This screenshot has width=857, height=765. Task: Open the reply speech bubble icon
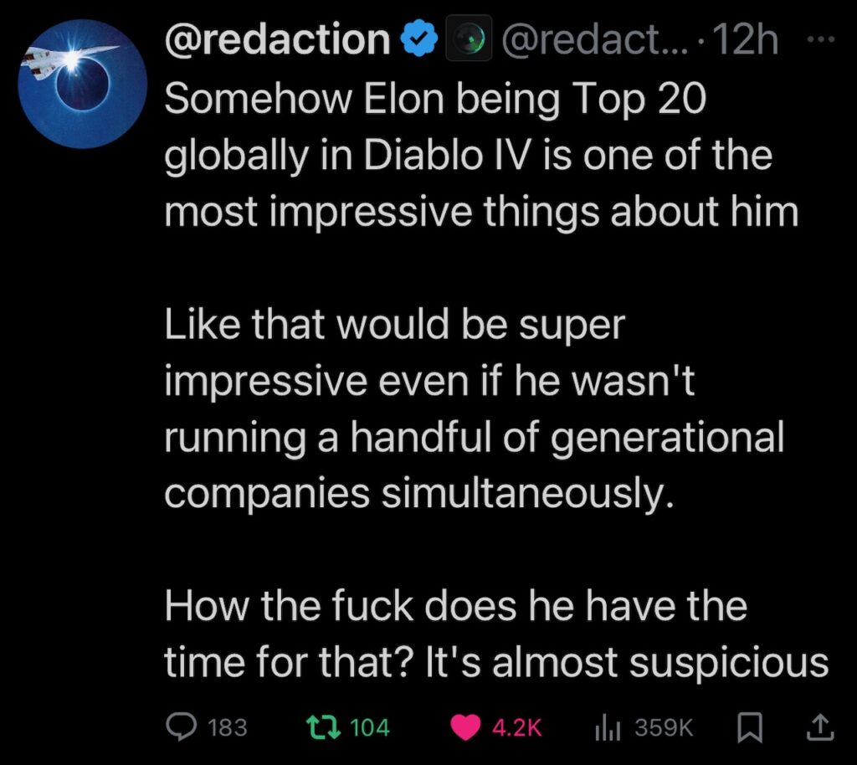pyautogui.click(x=181, y=727)
